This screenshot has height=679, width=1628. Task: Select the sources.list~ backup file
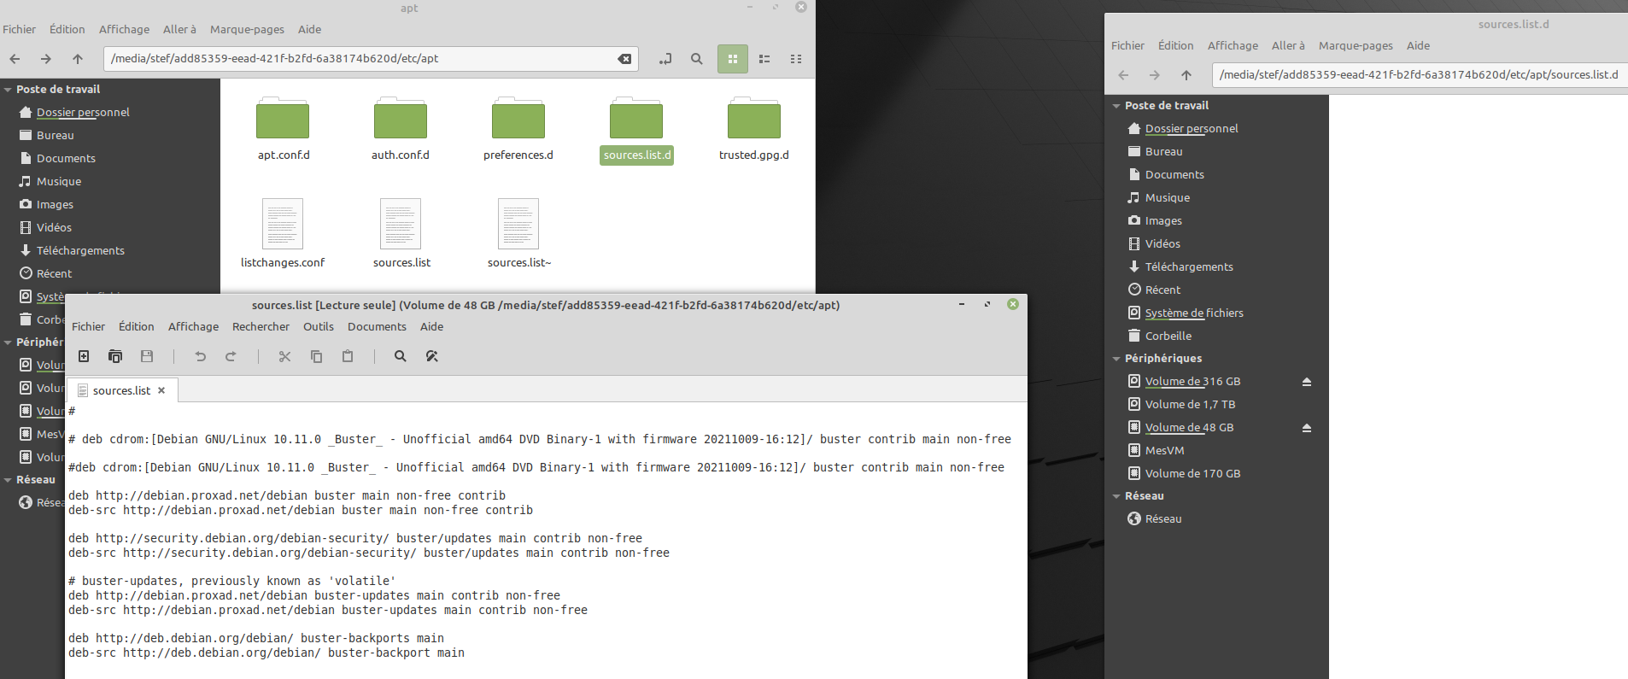(x=518, y=233)
